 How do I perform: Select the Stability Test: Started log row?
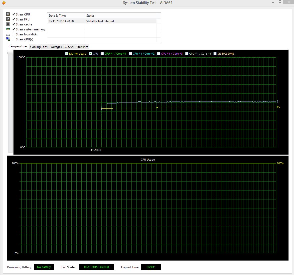(102, 21)
